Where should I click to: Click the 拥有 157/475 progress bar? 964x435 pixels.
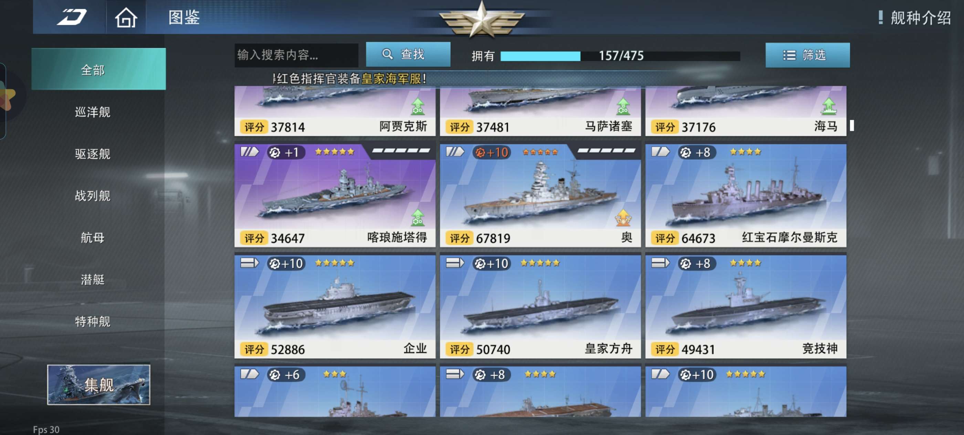(620, 56)
